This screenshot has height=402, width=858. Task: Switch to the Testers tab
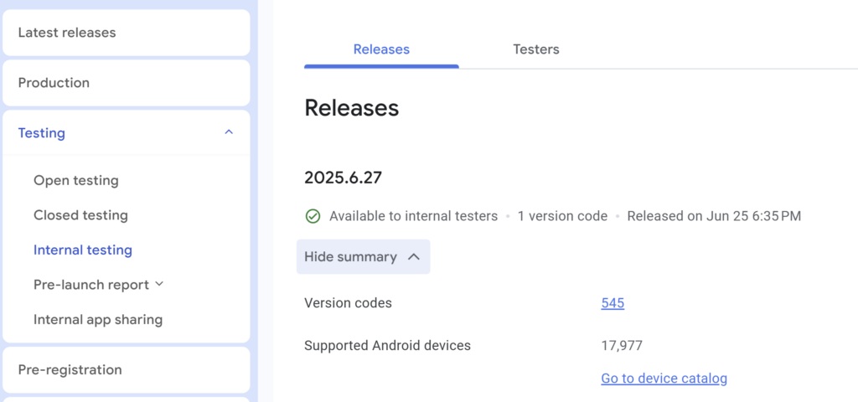coord(535,49)
